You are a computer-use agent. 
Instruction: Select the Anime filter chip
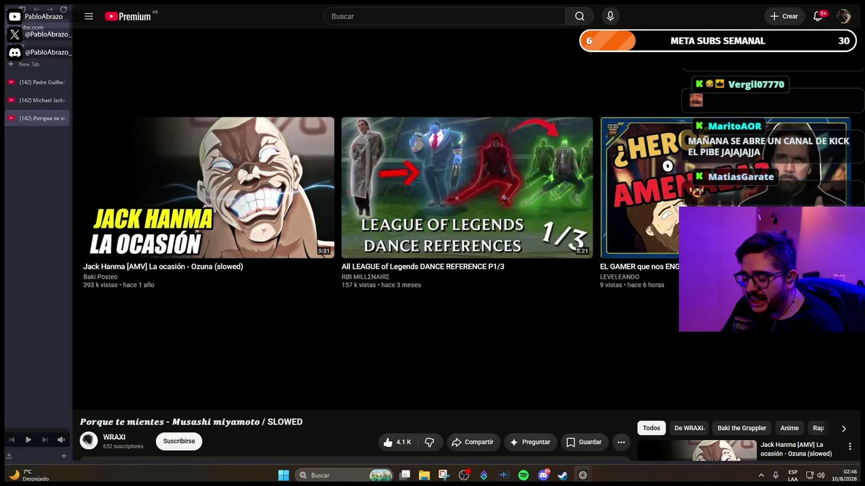[789, 428]
